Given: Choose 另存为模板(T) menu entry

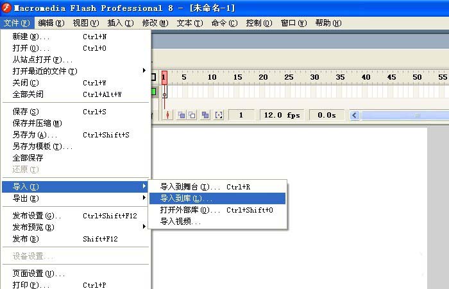Looking at the screenshot, I should 76,146.
